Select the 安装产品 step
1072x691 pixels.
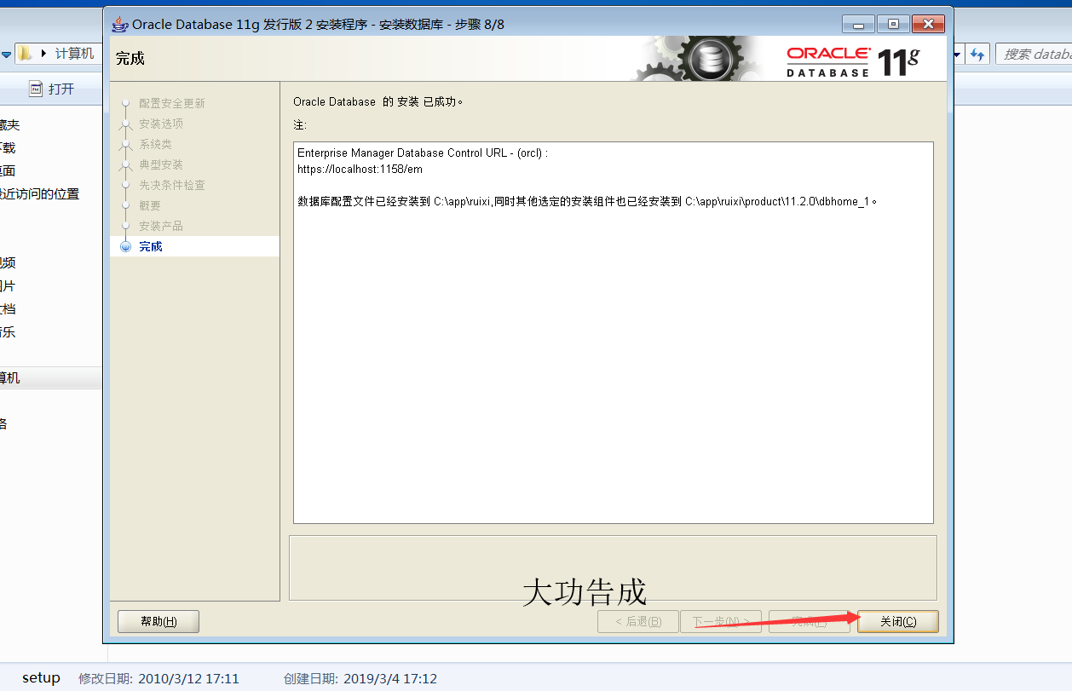pos(161,226)
